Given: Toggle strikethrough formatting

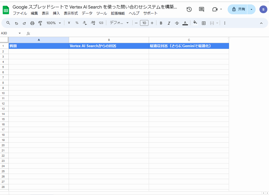Looking at the screenshot, I should point(177,23).
